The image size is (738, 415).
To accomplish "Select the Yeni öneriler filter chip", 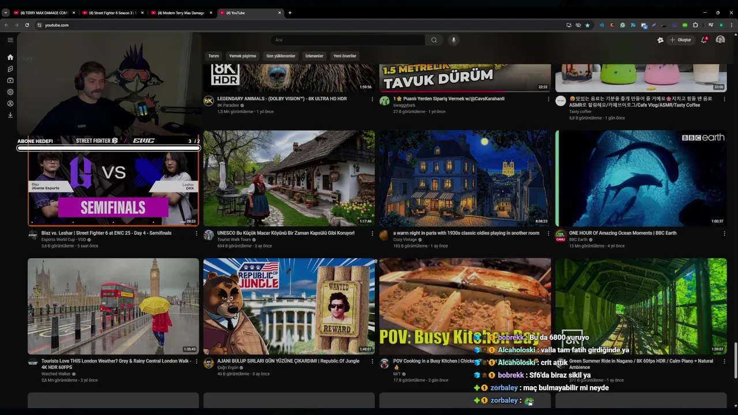I will click(345, 56).
